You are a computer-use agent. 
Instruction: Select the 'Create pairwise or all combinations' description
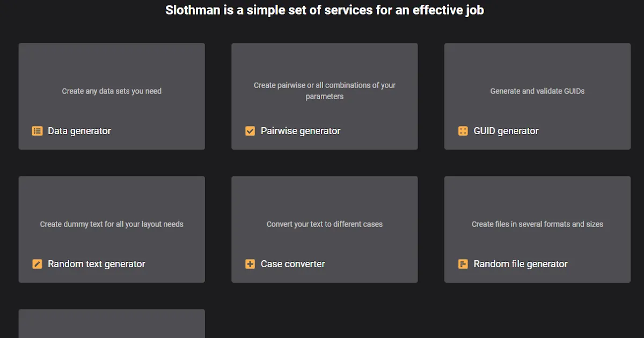click(325, 91)
